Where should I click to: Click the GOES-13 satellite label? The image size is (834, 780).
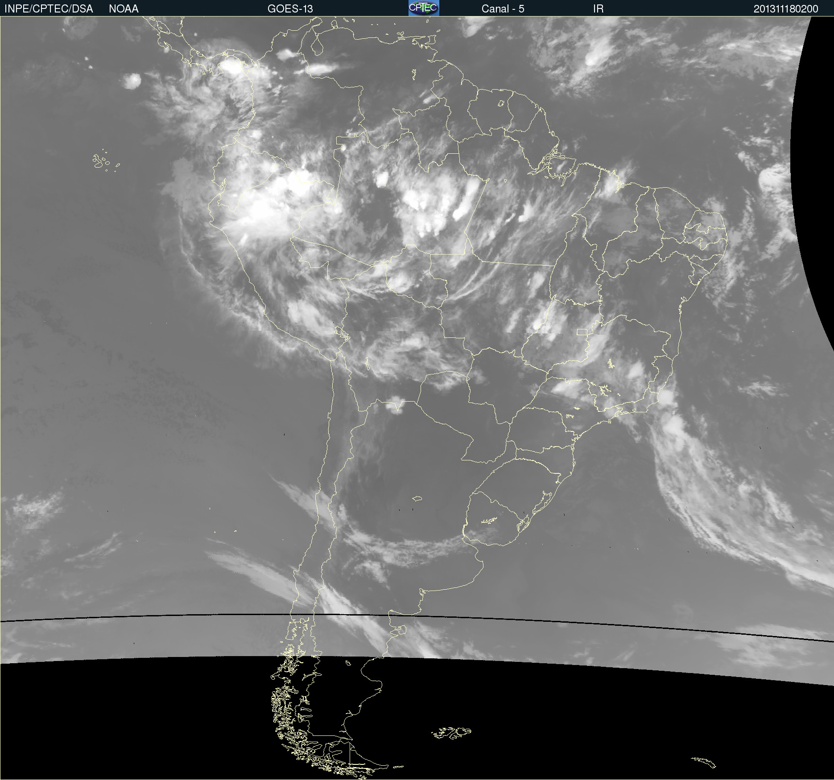tap(290, 9)
